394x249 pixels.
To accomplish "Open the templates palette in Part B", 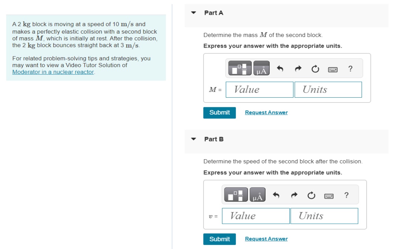I will point(237,195).
